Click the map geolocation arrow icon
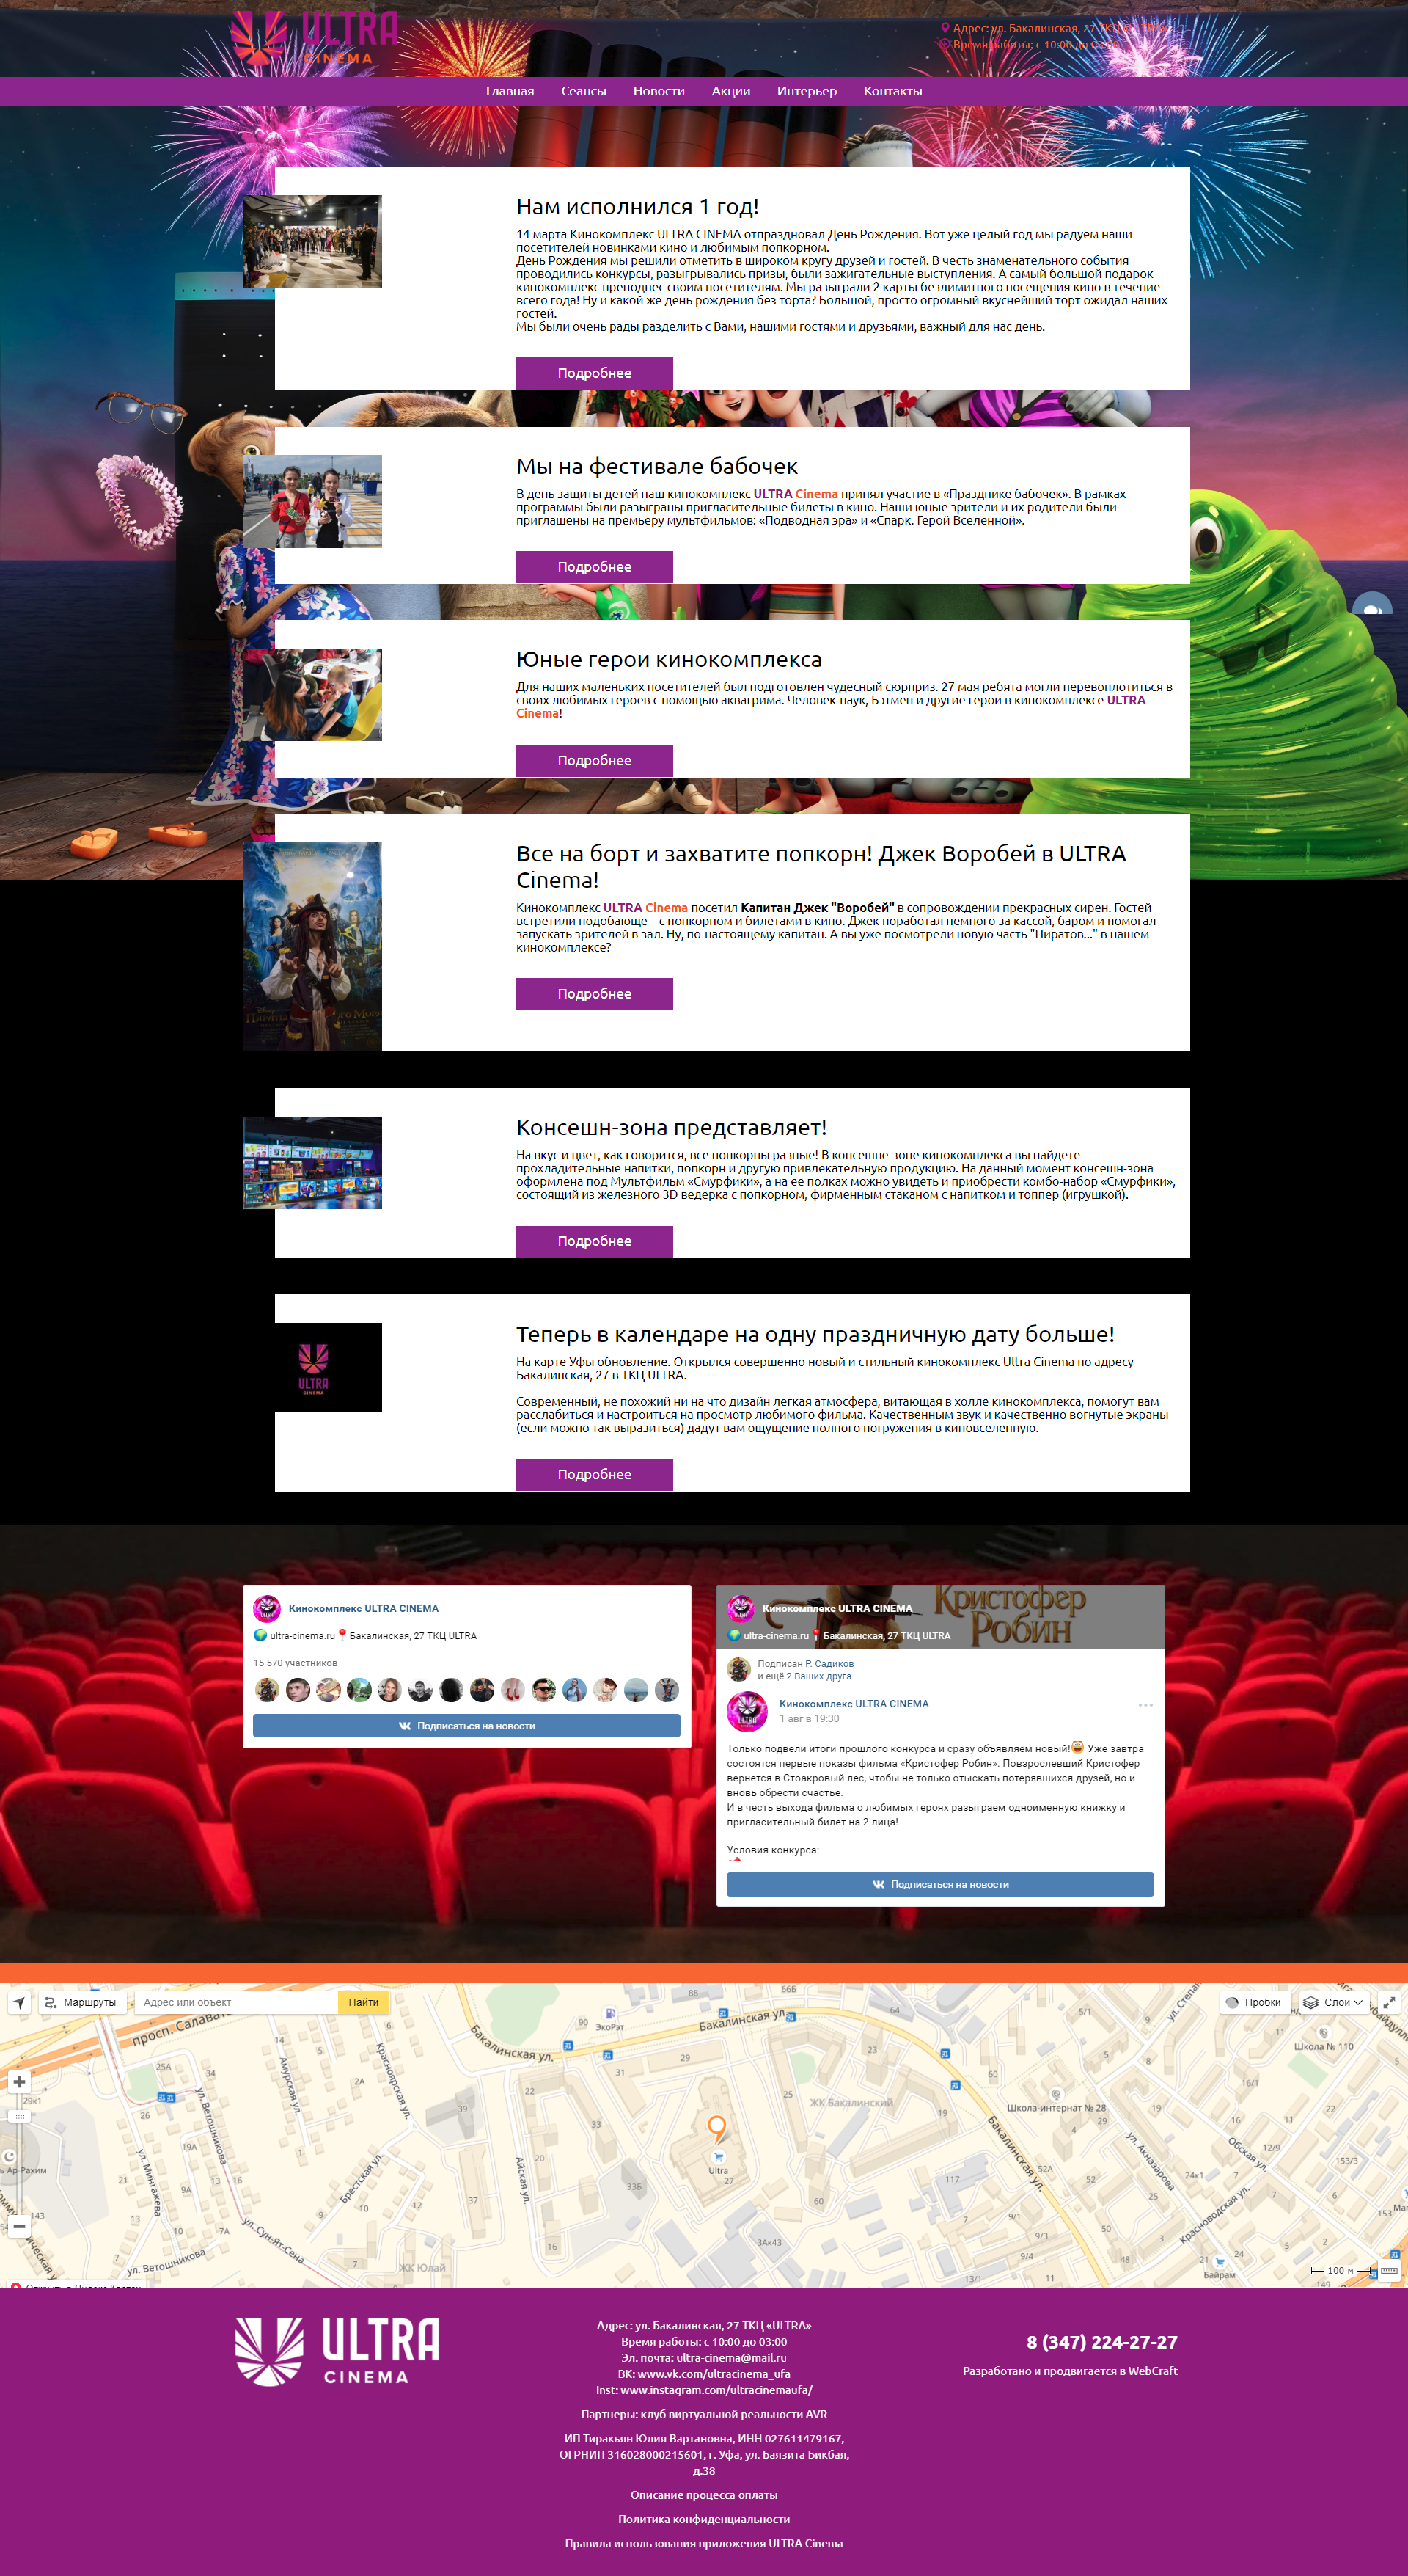The image size is (1408, 2576). click(19, 2003)
